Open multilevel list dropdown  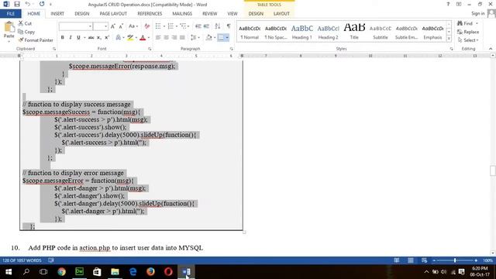coord(188,26)
